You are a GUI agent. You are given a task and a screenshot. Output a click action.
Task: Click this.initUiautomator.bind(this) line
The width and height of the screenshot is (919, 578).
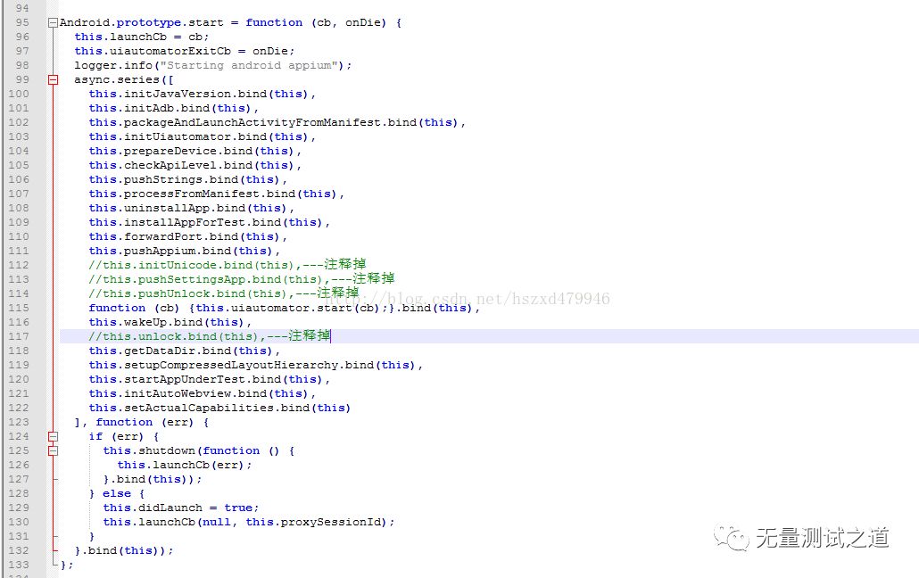click(203, 136)
